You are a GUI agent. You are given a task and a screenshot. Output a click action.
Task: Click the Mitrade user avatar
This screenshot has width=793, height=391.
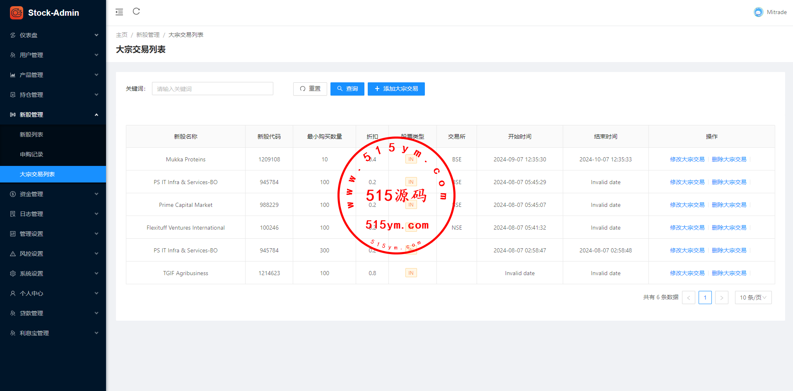tap(758, 12)
